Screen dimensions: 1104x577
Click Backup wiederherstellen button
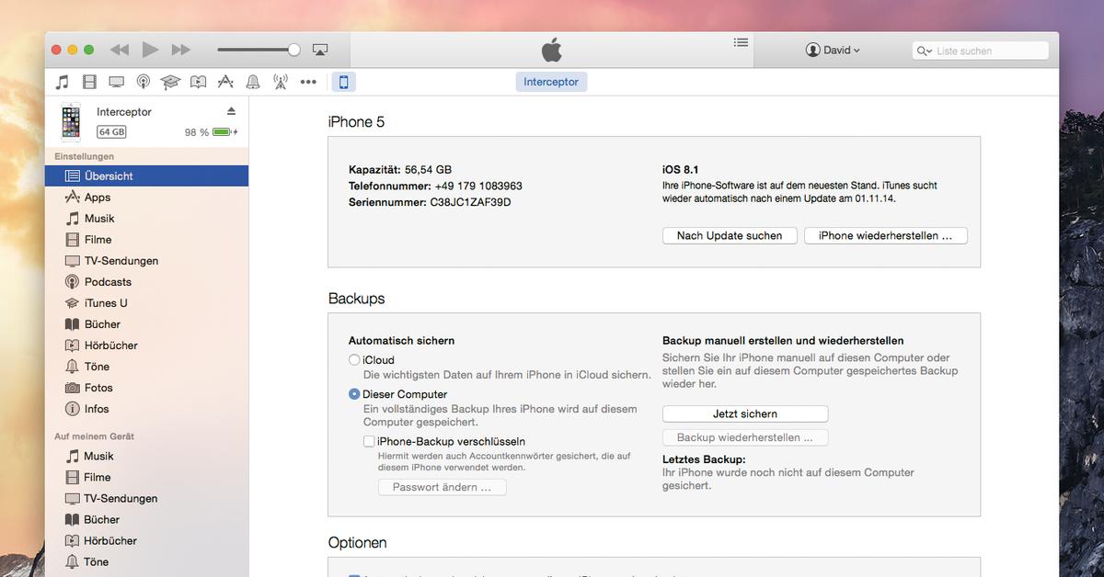pos(745,438)
